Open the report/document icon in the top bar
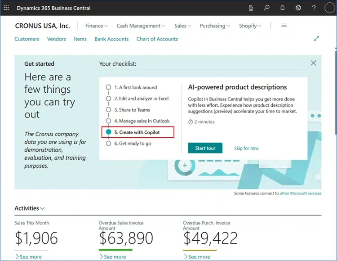 251,8
